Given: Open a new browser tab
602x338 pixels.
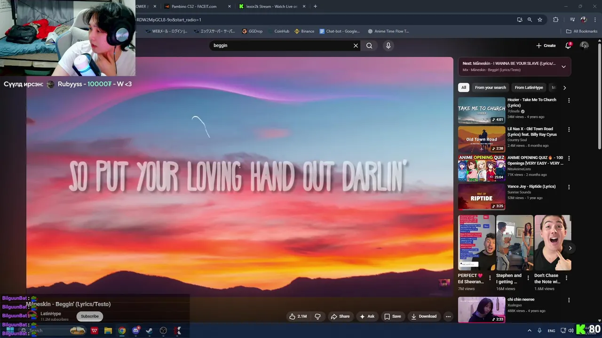Looking at the screenshot, I should (x=315, y=7).
